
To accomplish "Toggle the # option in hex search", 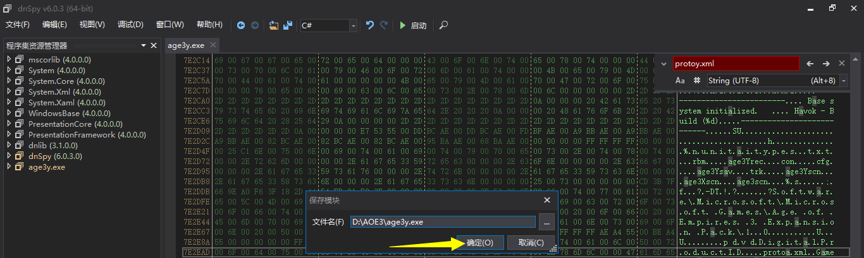I will tap(697, 81).
